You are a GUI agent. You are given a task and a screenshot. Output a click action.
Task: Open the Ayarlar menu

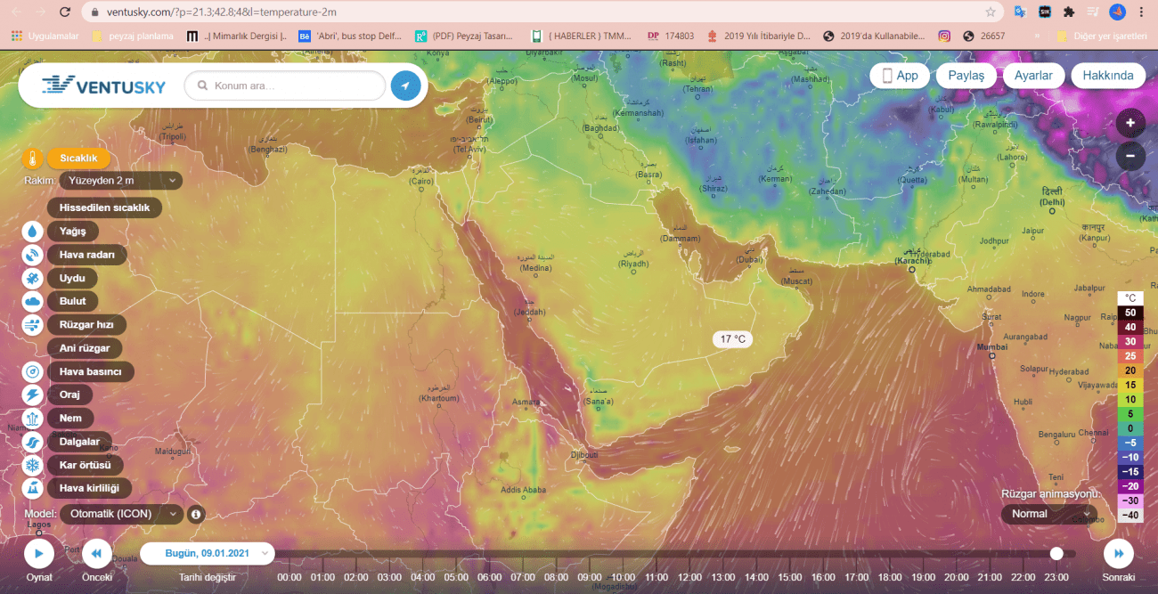pyautogui.click(x=1033, y=76)
